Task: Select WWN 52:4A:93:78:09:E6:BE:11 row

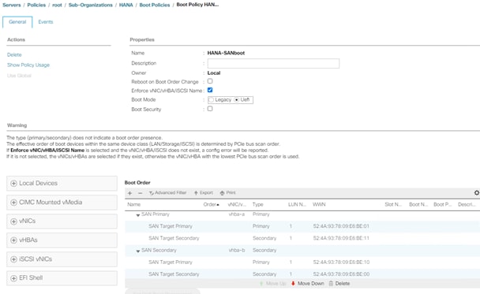Action: pyautogui.click(x=302, y=238)
